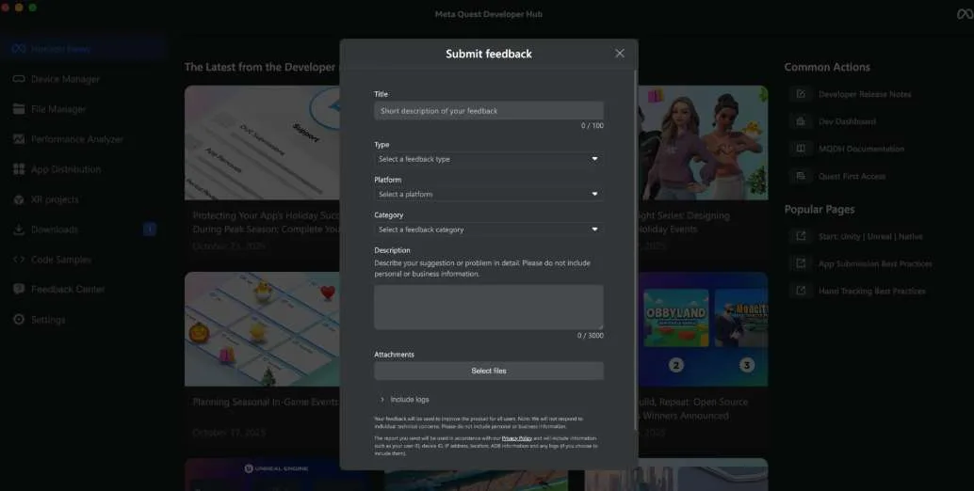
Task: Click the Submit feedback dialog scrollbar
Action: pos(635,248)
